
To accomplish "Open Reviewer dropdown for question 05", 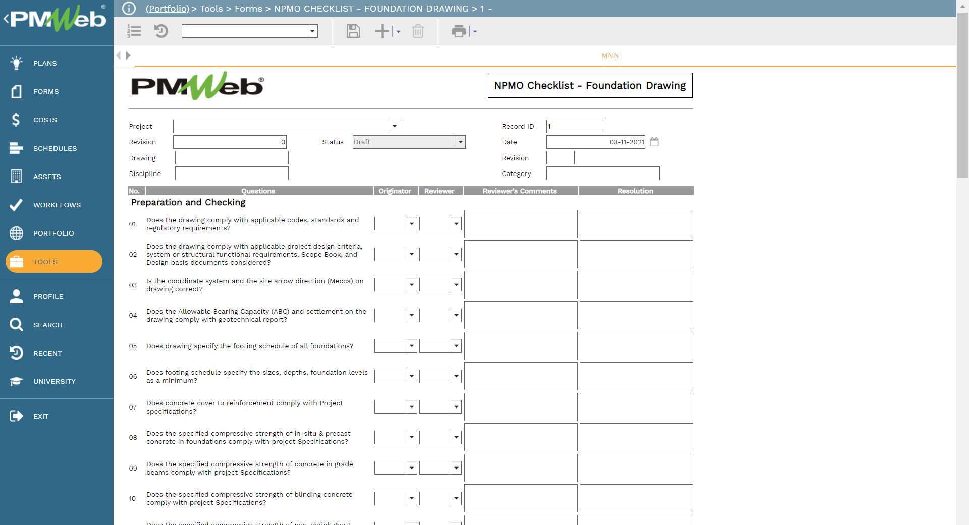I will tap(456, 346).
